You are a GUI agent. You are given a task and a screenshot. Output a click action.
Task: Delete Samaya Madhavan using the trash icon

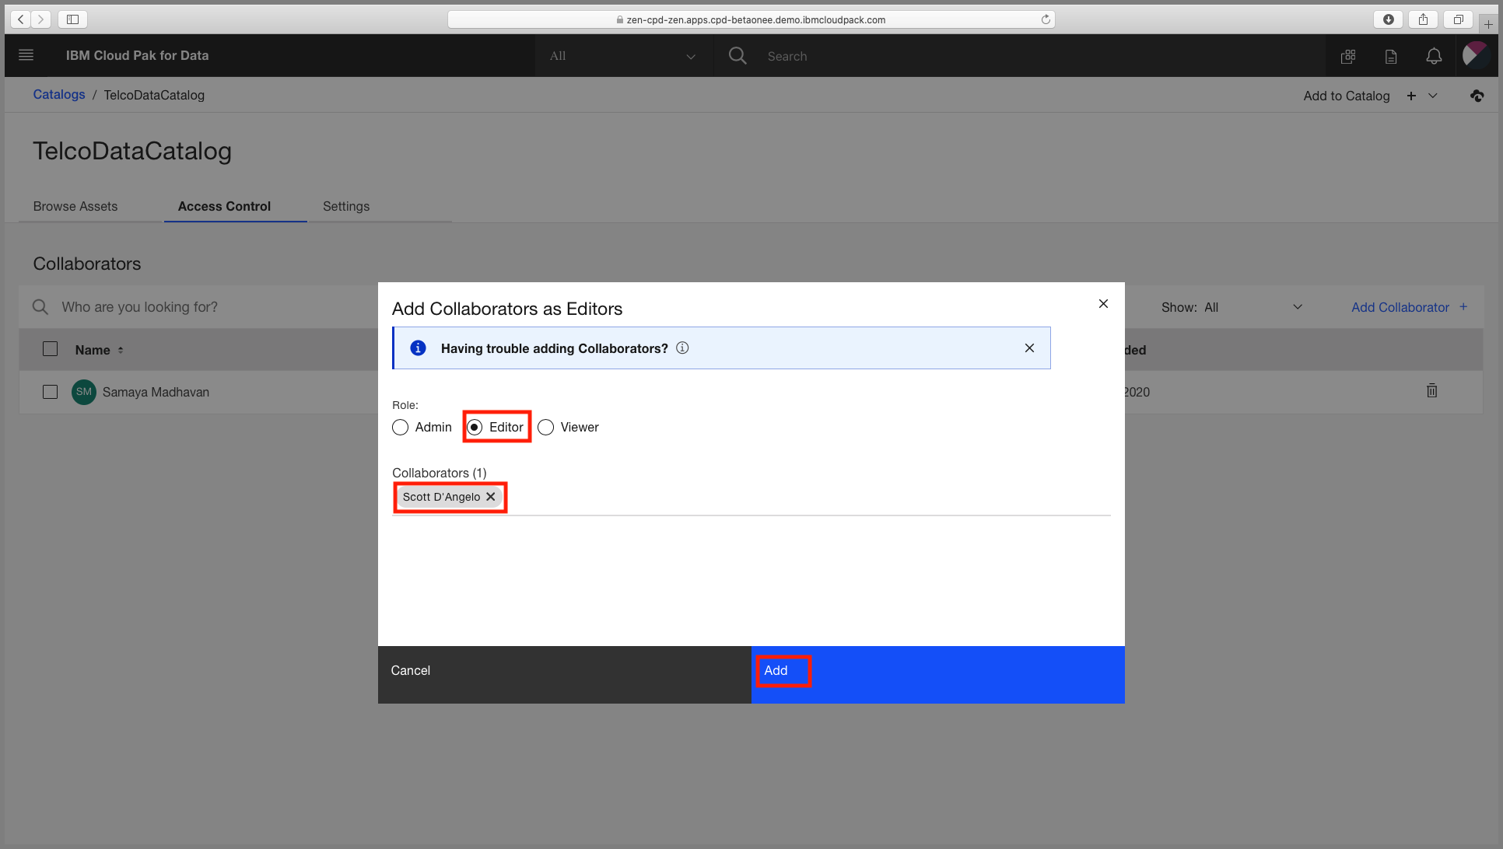(1431, 391)
